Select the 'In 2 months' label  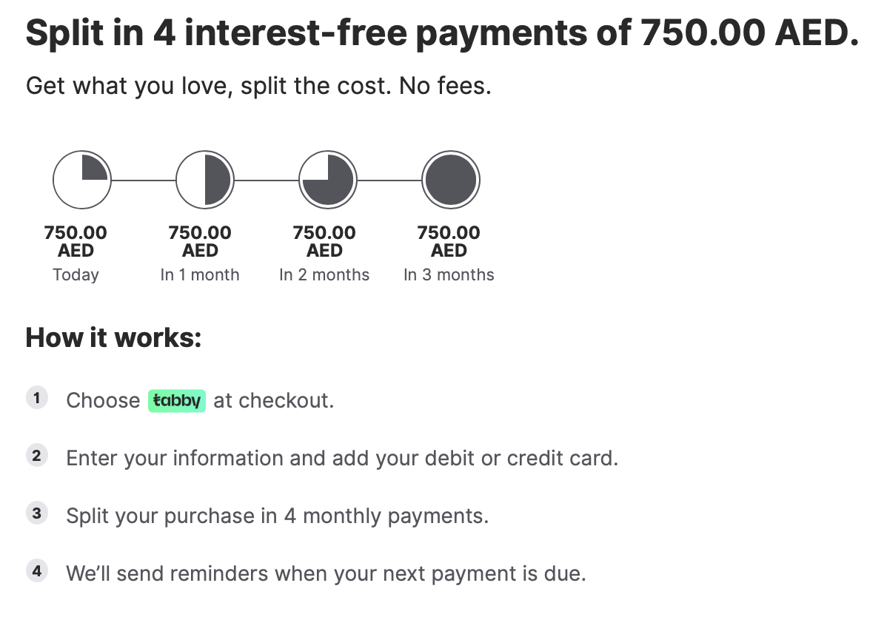324,274
